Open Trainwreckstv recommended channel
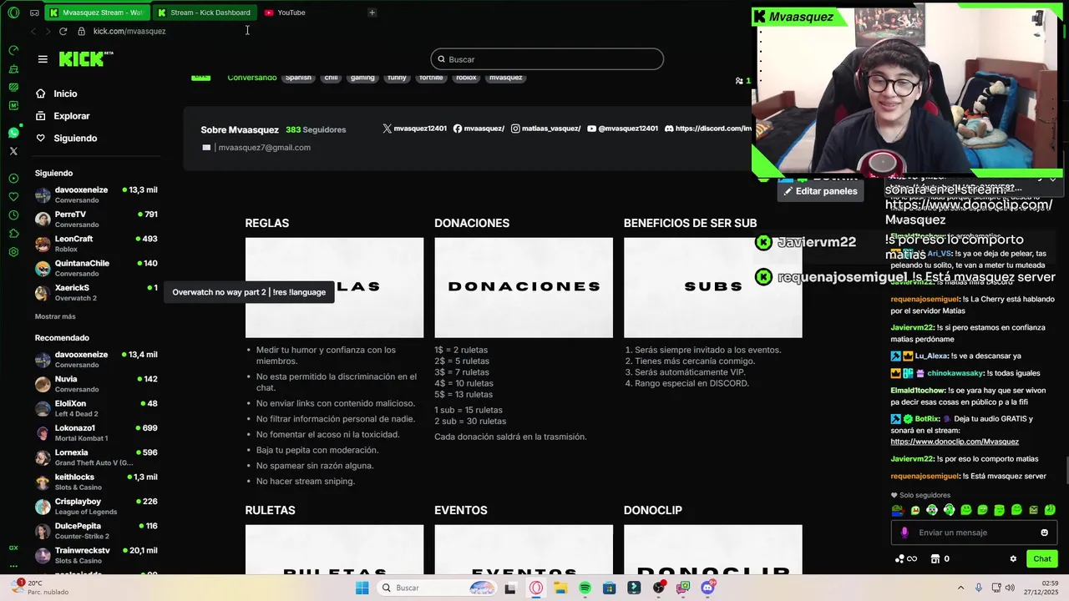Screen dimensions: 1069x601 (x=96, y=555)
